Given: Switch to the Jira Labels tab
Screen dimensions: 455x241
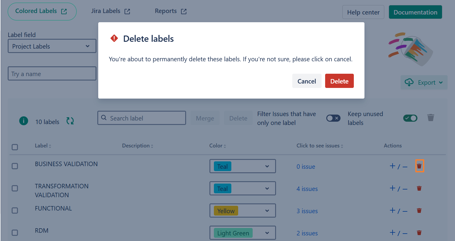Looking at the screenshot, I should pos(110,11).
